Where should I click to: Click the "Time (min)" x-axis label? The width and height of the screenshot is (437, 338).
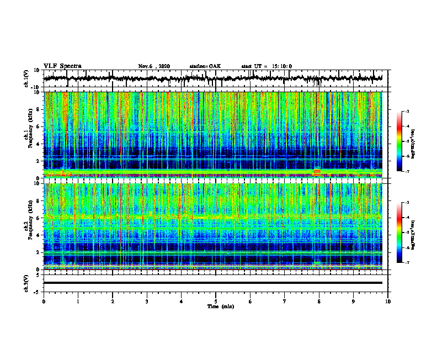[x=221, y=307]
